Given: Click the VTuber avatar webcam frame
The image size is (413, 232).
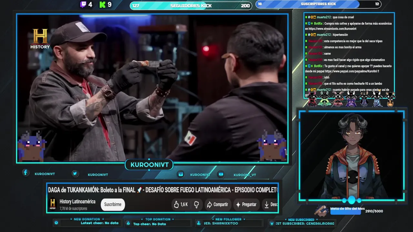Looking at the screenshot, I should tap(351, 156).
